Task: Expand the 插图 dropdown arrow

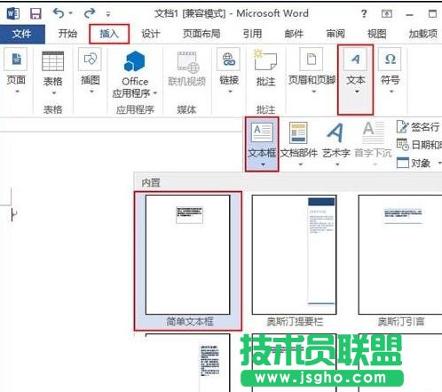Action: pyautogui.click(x=91, y=92)
